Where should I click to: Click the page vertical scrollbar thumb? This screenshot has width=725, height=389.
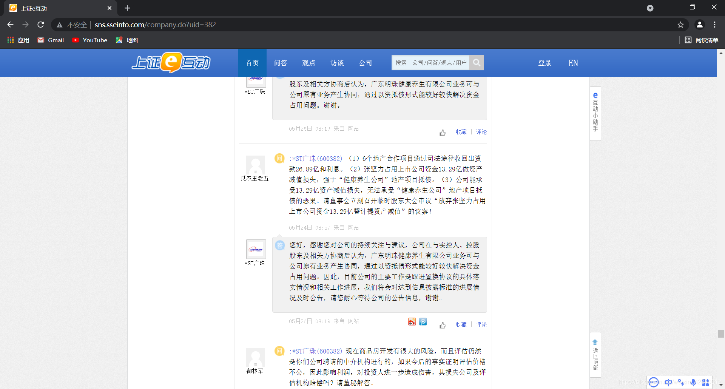tap(721, 333)
